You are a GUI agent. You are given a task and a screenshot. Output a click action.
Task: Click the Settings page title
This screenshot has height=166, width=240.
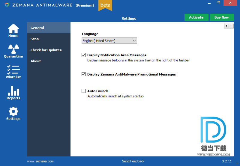(129, 19)
